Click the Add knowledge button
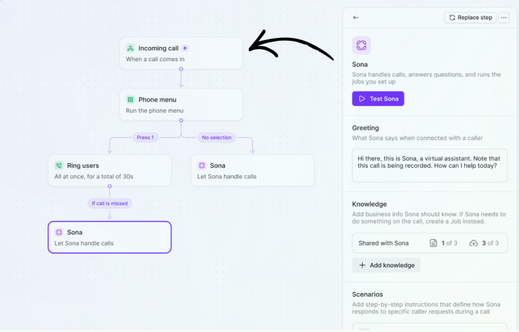Screen dimensions: 519x332 click(386, 265)
